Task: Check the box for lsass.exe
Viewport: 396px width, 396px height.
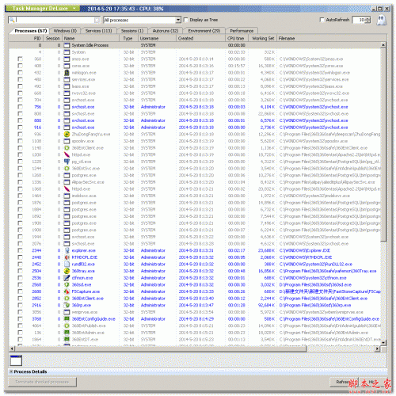Action: pyautogui.click(x=20, y=86)
